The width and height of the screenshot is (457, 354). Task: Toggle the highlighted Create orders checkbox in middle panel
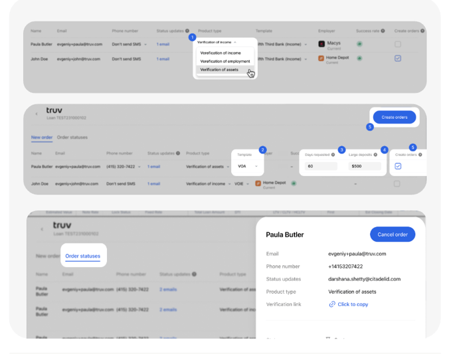pyautogui.click(x=398, y=166)
